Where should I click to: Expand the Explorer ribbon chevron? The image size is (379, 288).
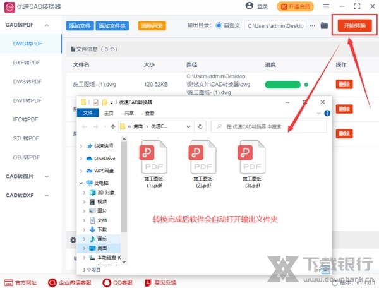coord(318,113)
